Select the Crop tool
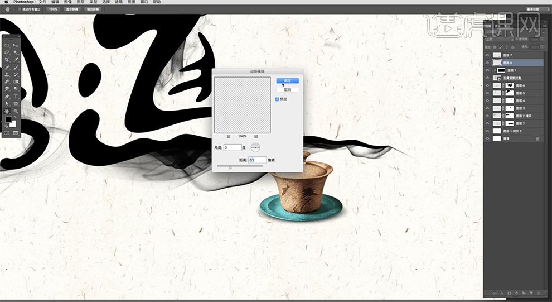This screenshot has width=552, height=302. tap(7, 60)
